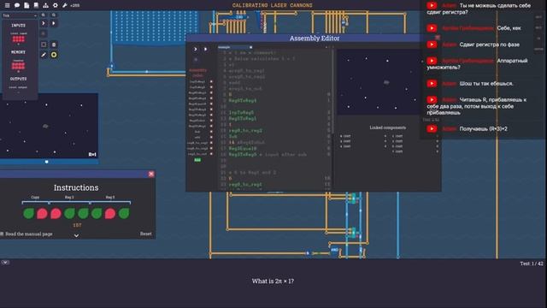Open the gear settings icon in top bar
Viewport: 547px width, 308px height.
click(55, 5)
